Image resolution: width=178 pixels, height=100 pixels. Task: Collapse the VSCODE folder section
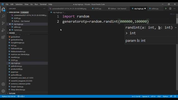(12, 33)
